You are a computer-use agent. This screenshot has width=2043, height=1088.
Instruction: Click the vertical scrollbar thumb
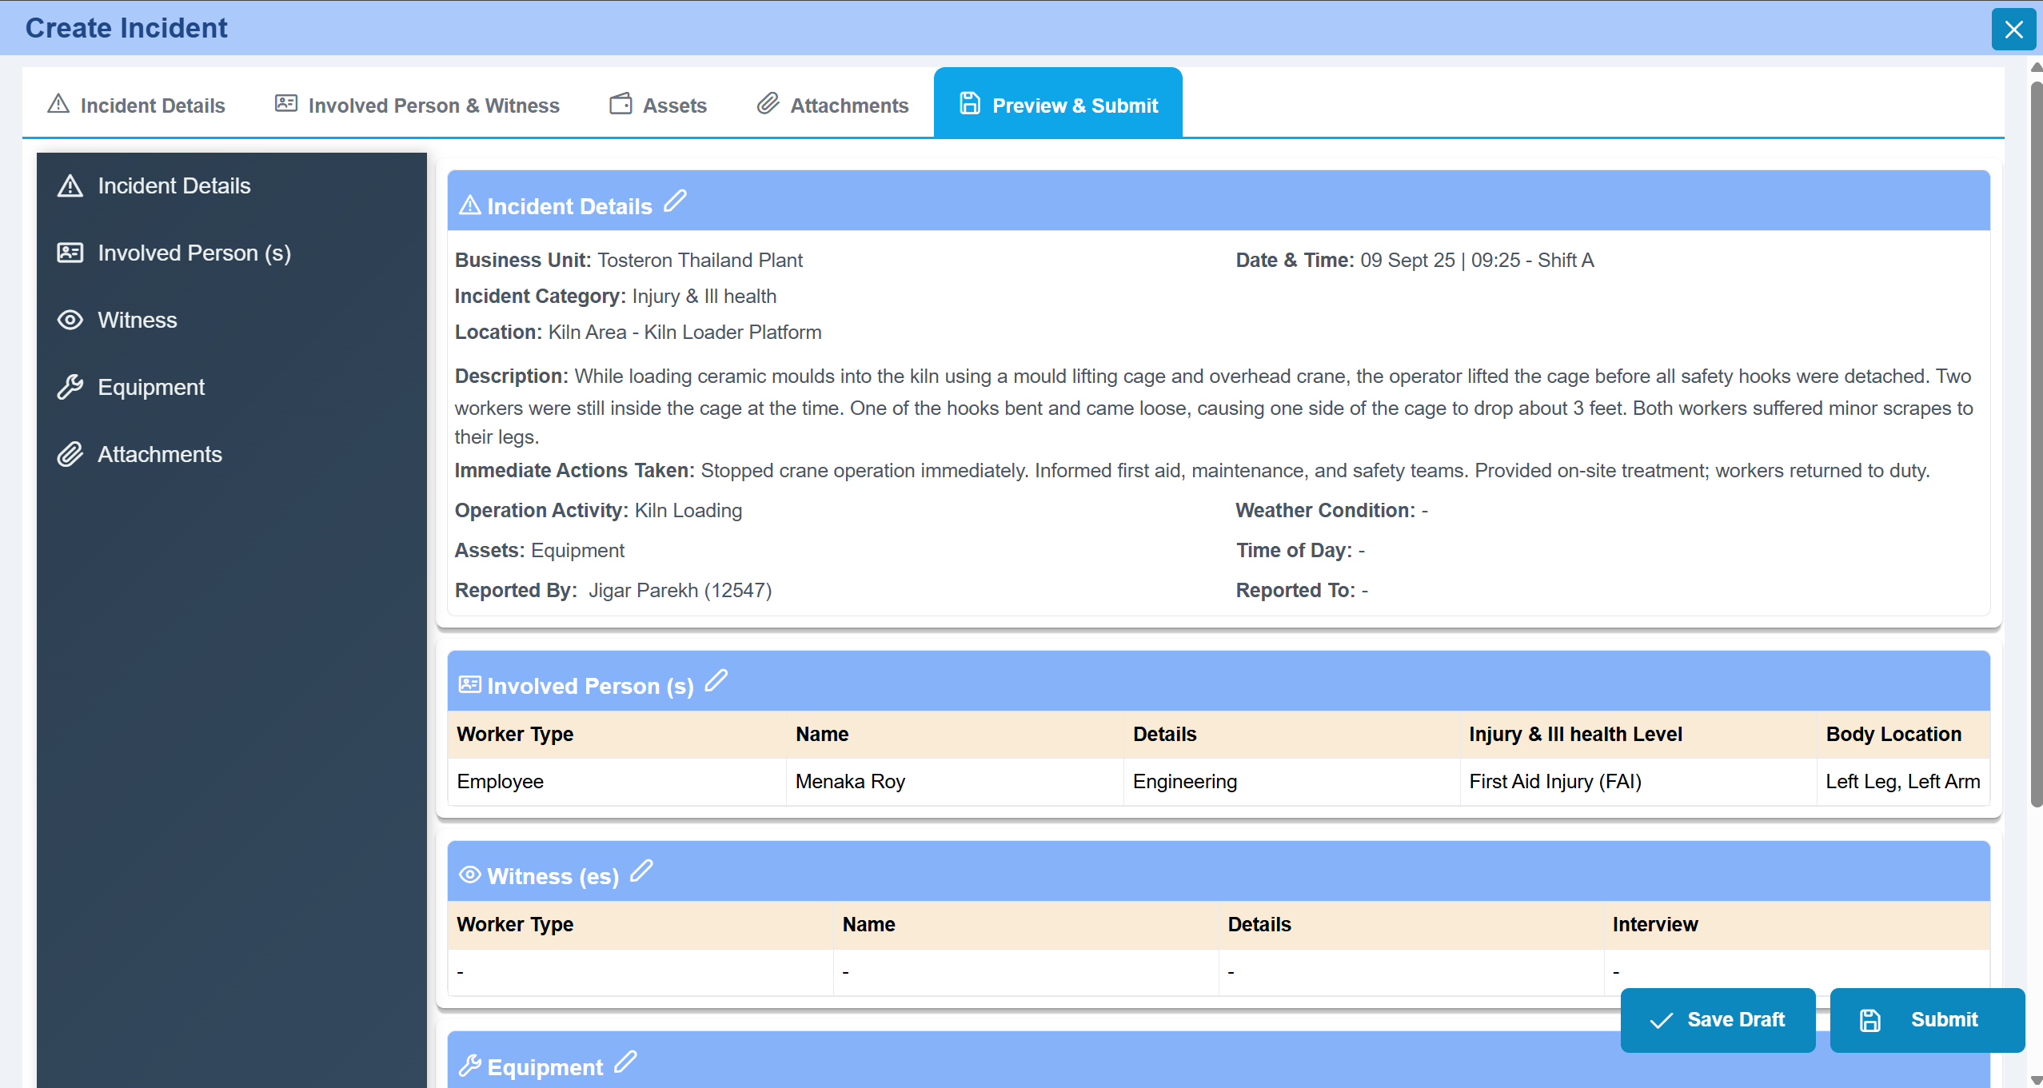tap(2036, 440)
